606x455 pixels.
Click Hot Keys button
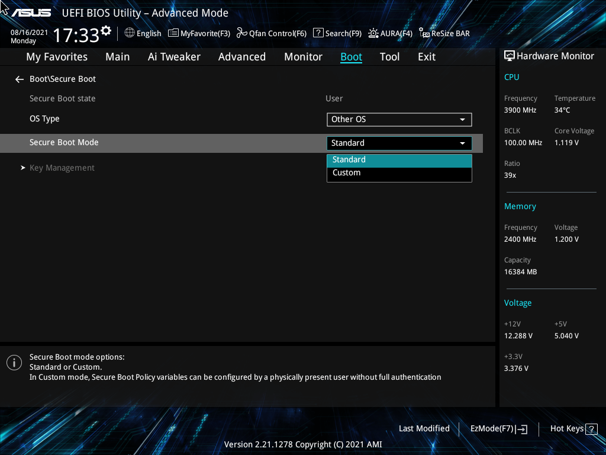click(x=574, y=429)
